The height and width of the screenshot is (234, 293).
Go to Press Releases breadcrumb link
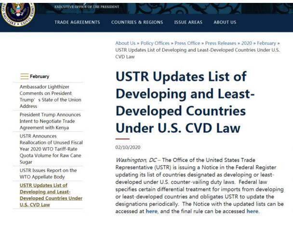pos(221,43)
